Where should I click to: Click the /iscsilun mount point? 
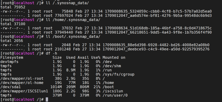113,91
